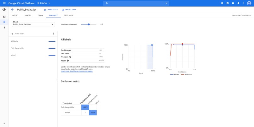
Task: Click Export Data button
Action: tap(69, 10)
